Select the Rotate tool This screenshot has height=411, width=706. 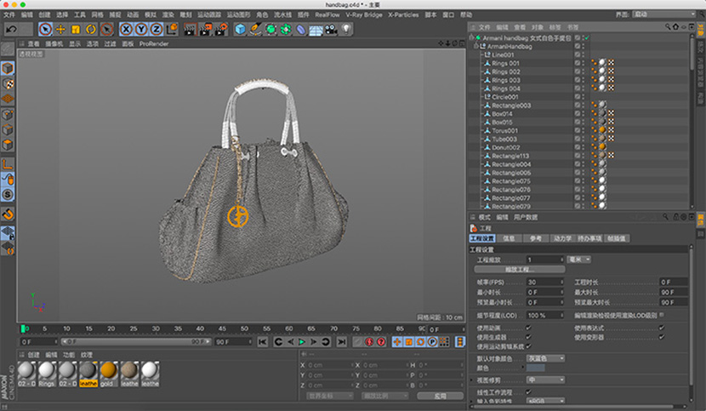click(91, 29)
